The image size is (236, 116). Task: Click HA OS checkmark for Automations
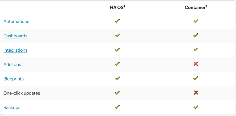pyautogui.click(x=117, y=21)
